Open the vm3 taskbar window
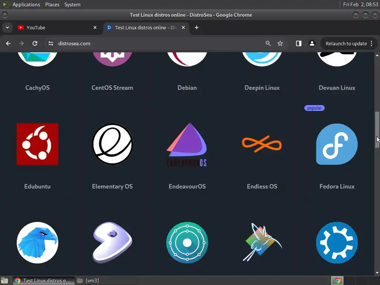Viewport: 380px width, 285px height. tap(88, 281)
